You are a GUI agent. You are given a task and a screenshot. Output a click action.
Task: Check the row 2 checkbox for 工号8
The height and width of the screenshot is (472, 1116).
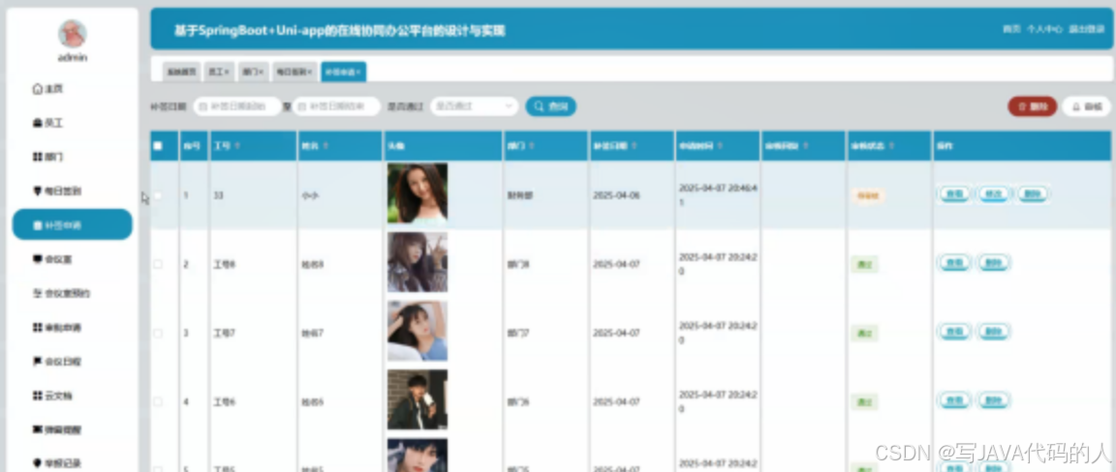(x=158, y=264)
